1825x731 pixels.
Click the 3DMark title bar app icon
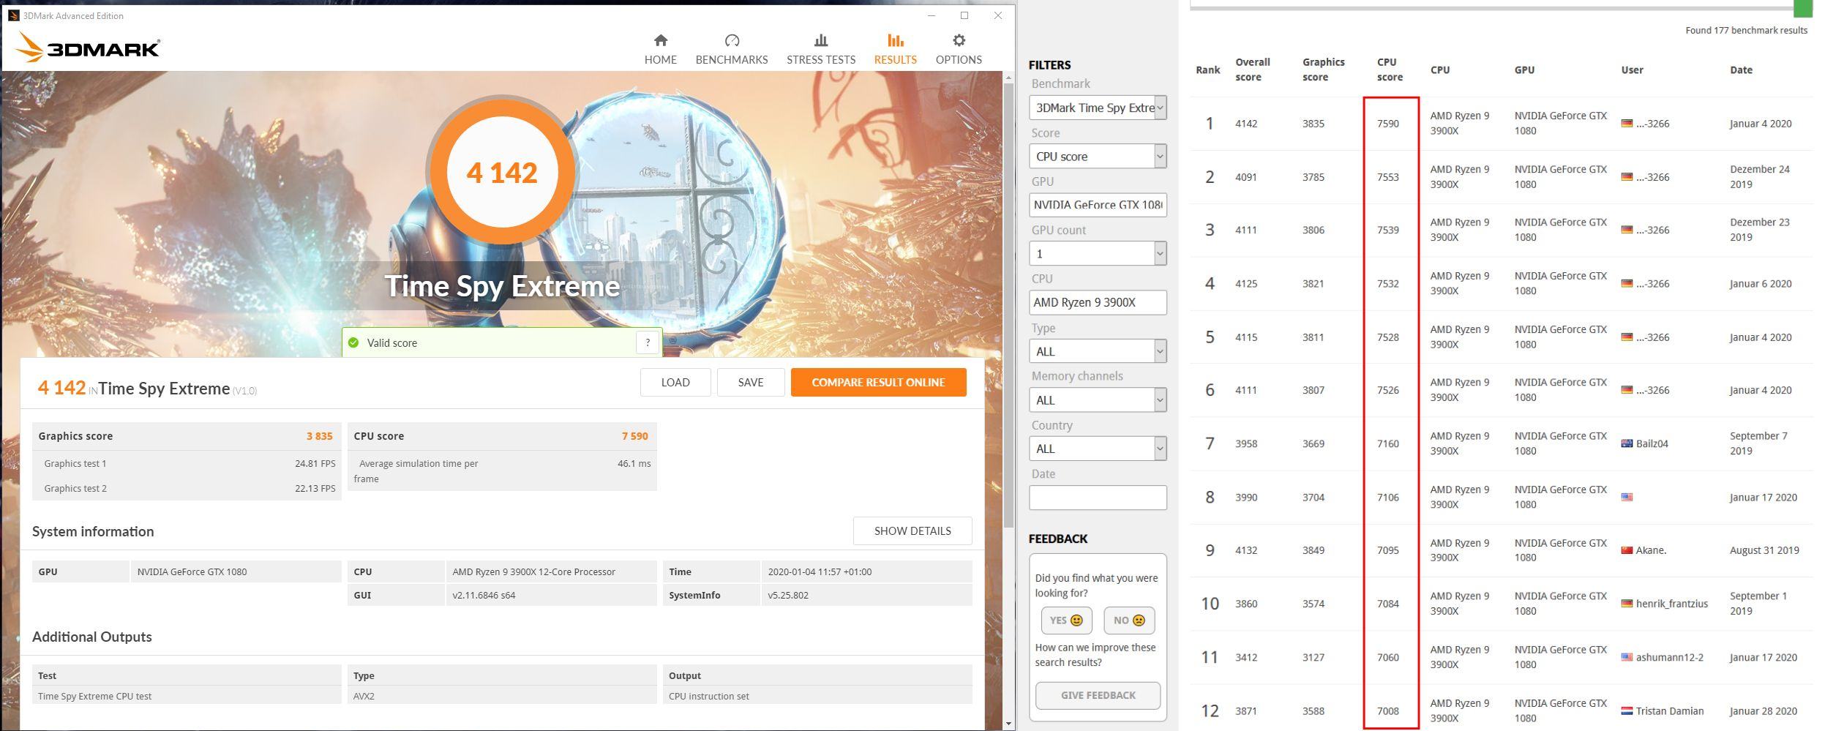point(13,15)
